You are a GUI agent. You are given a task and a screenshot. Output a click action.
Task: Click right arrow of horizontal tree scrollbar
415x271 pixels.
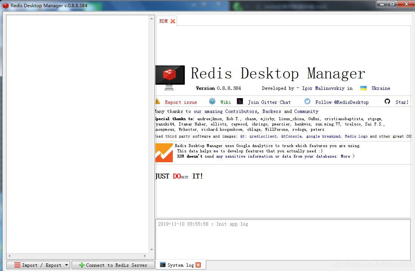click(145, 256)
